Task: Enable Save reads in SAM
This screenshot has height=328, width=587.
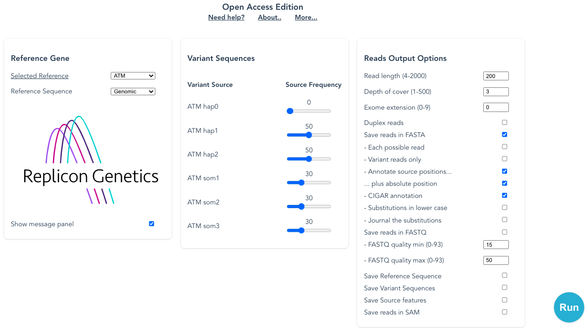Action: point(504,312)
